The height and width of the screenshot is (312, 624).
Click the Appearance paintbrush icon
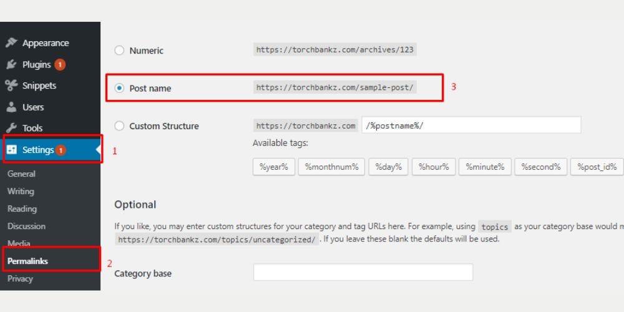[x=11, y=43]
